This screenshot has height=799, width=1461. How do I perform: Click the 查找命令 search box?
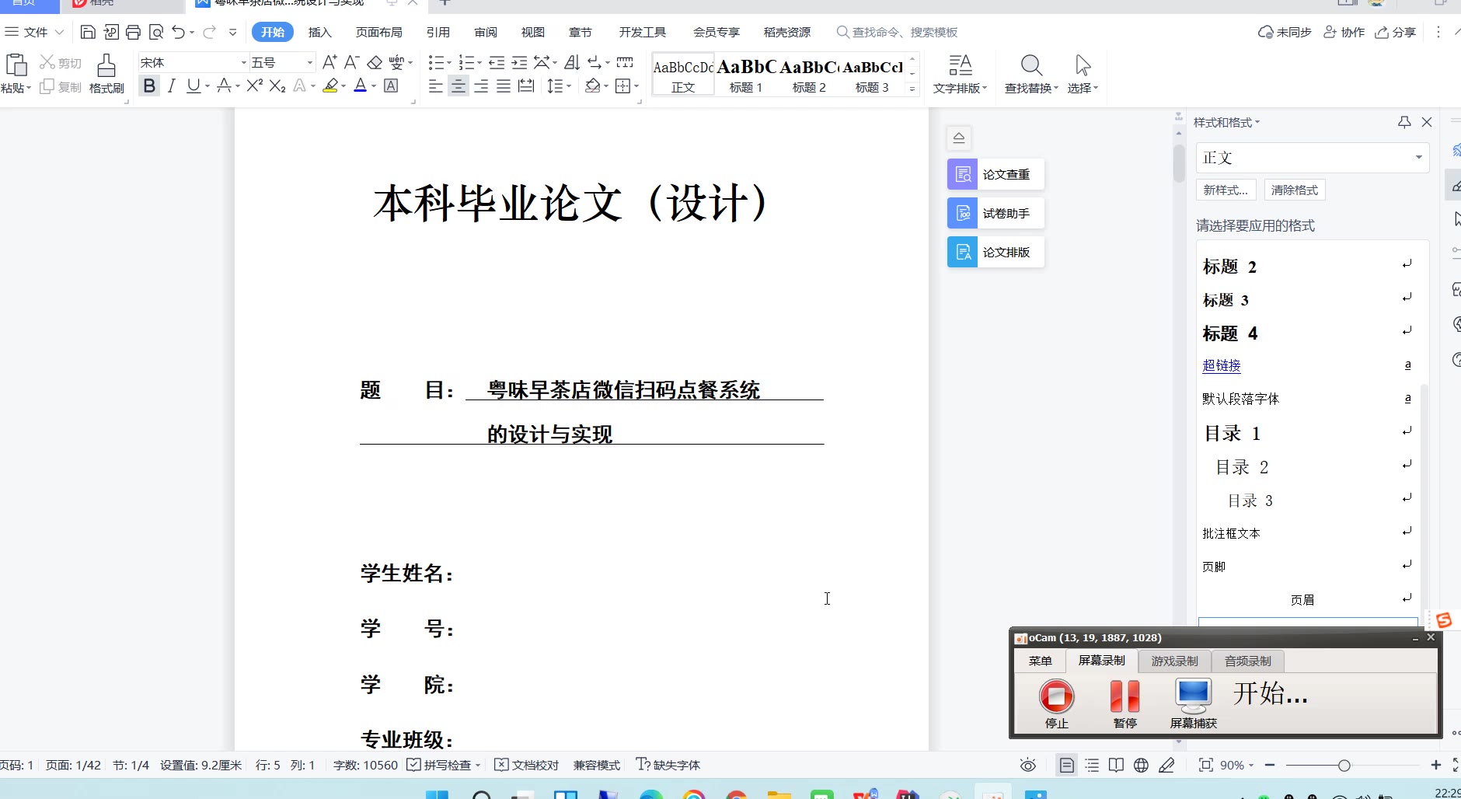point(897,32)
